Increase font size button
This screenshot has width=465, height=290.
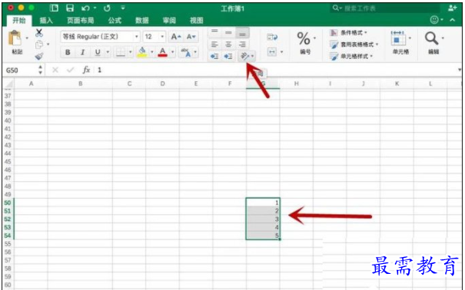(x=176, y=37)
